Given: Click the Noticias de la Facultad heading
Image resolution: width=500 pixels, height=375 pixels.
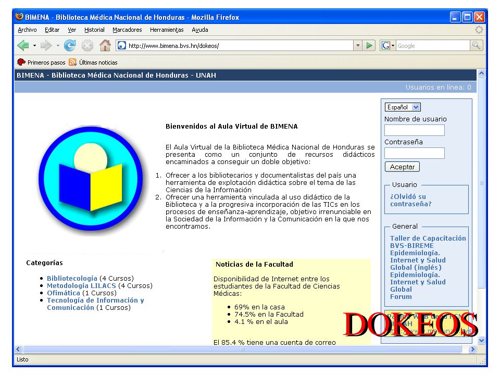Looking at the screenshot, I should tap(254, 265).
